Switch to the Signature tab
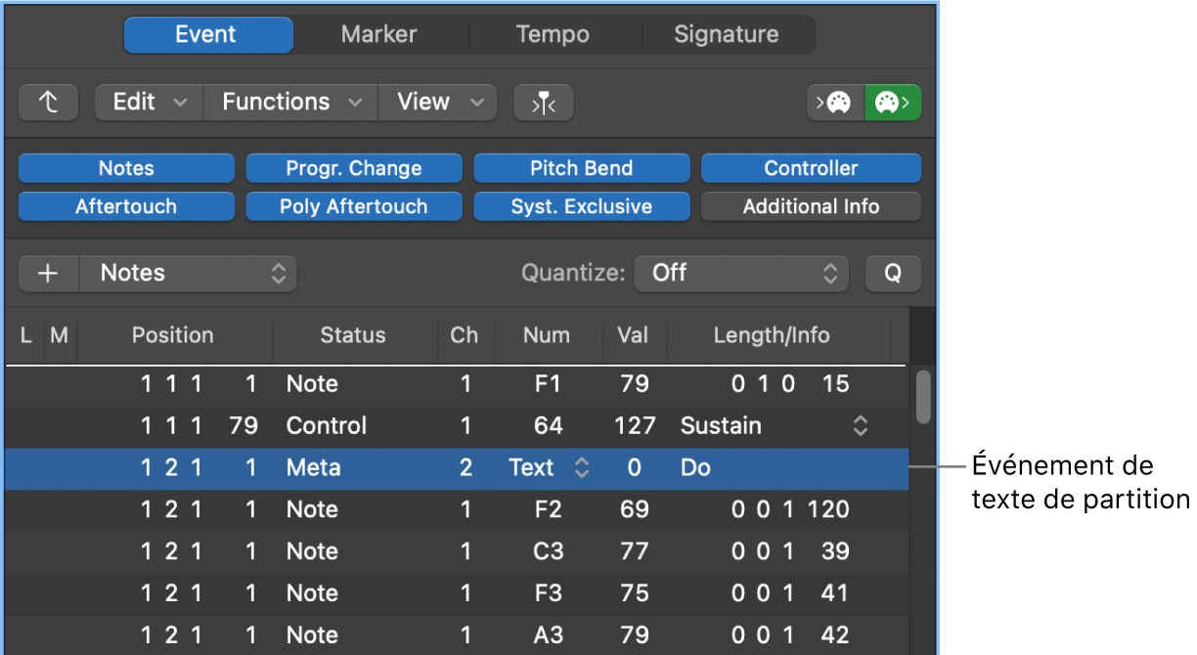 pyautogui.click(x=727, y=35)
